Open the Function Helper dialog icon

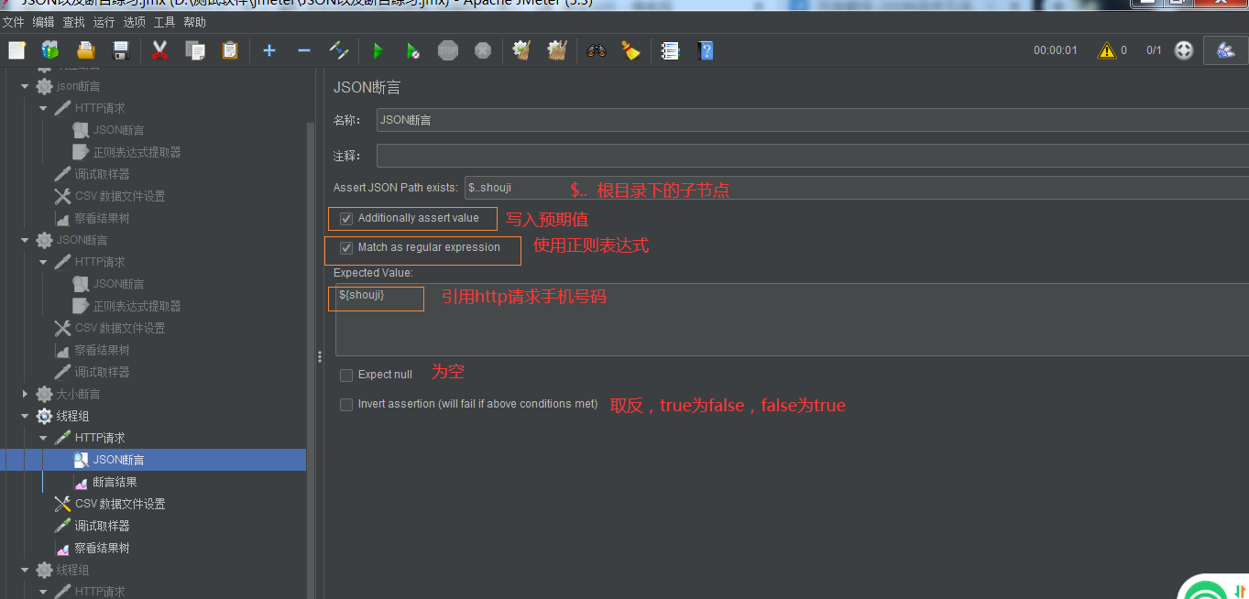click(x=671, y=50)
